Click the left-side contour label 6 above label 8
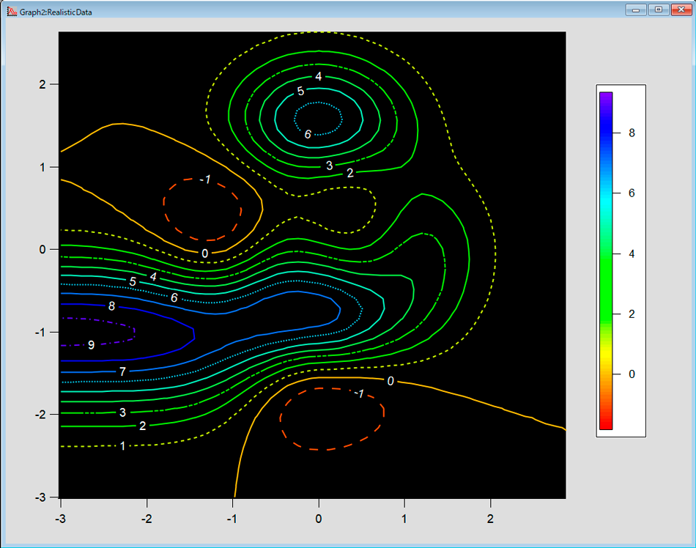This screenshot has height=548, width=696. coord(174,297)
